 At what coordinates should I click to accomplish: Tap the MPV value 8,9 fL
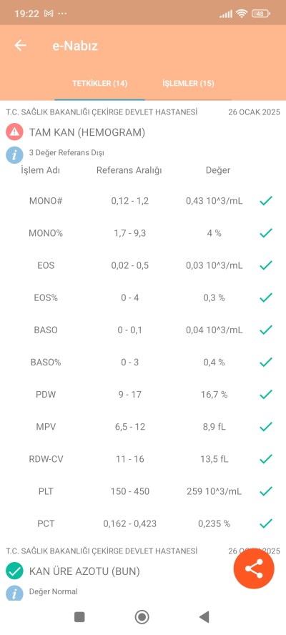(x=214, y=426)
